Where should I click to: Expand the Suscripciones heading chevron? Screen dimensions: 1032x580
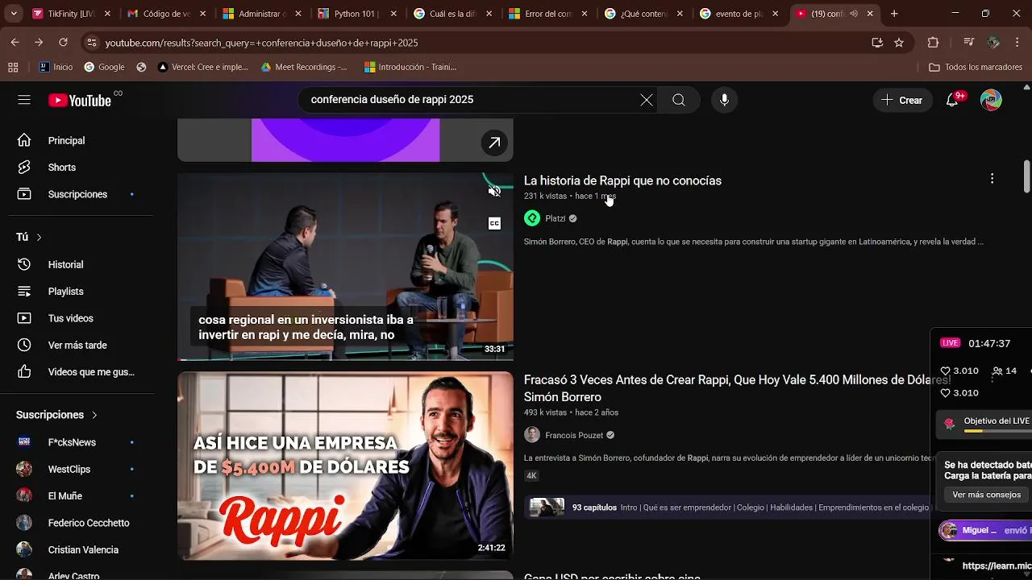click(94, 415)
